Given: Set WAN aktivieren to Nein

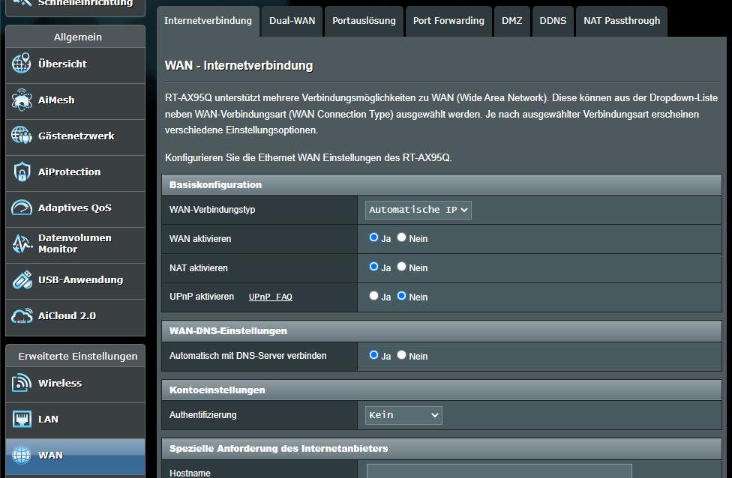Looking at the screenshot, I should 401,238.
